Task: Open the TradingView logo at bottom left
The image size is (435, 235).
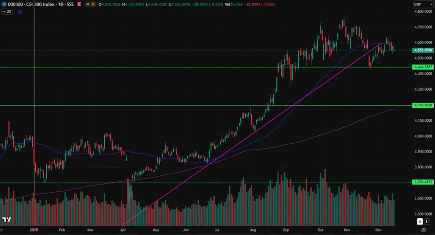Action: pyautogui.click(x=6, y=219)
